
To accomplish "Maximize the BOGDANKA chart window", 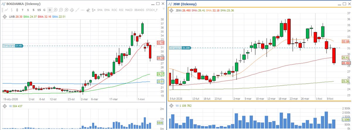I will point(158,4).
